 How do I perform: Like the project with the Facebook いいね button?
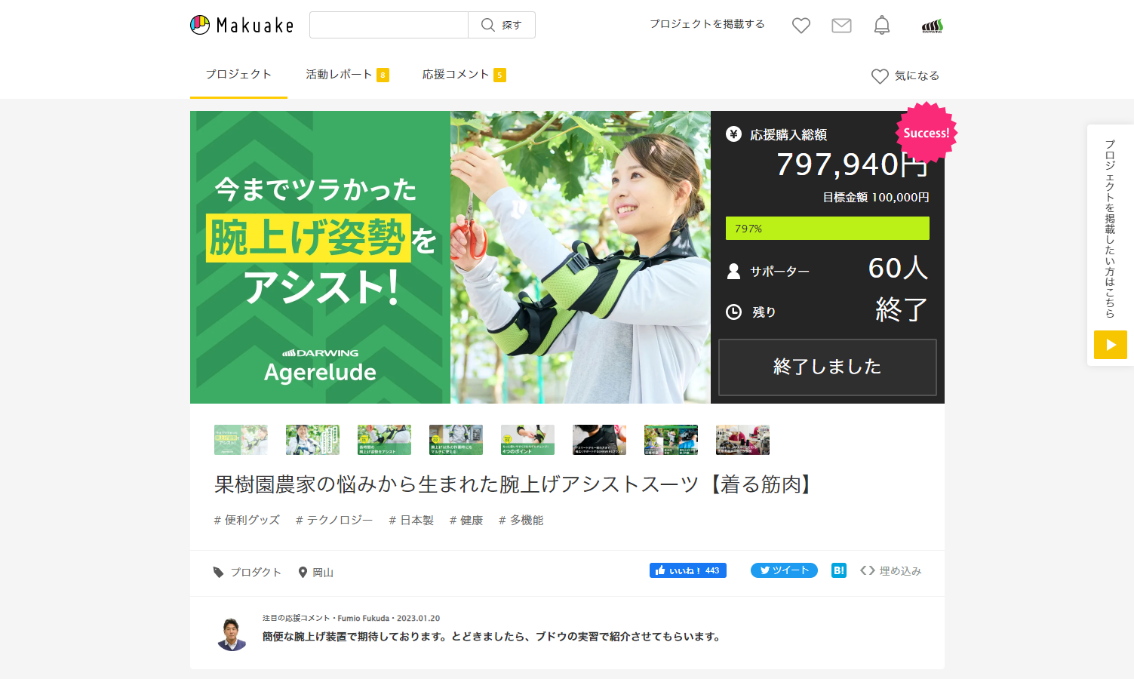pyautogui.click(x=688, y=570)
